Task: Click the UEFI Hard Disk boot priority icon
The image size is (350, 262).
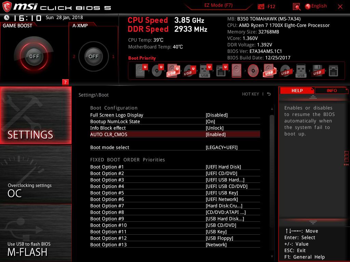Action: click(x=142, y=71)
